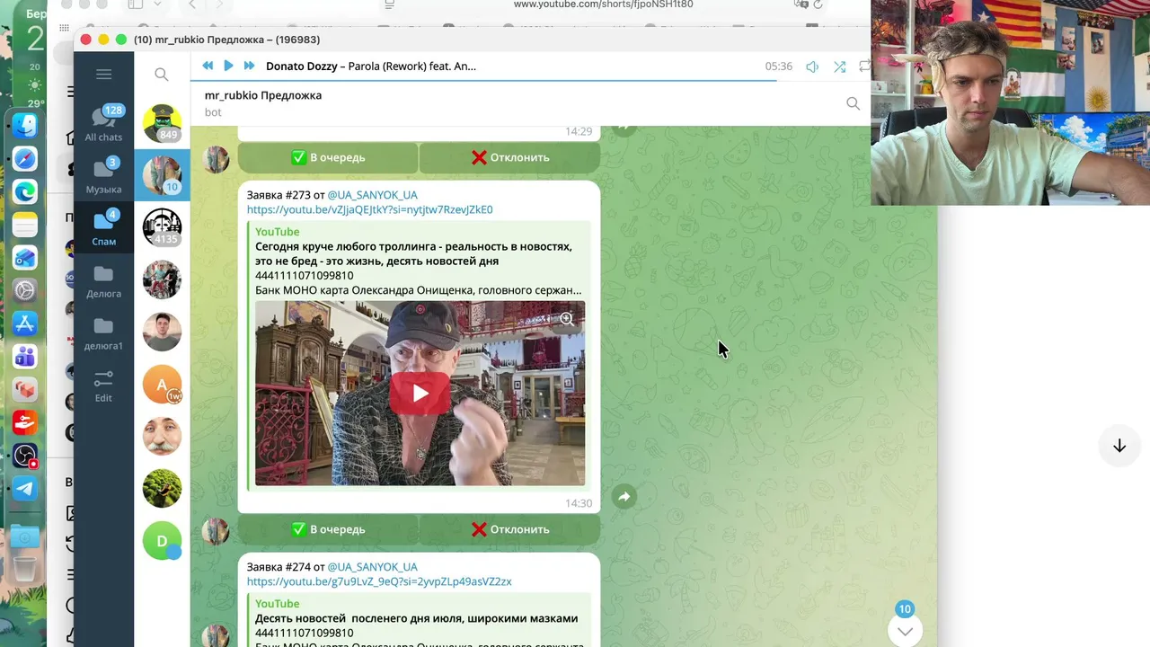Play the YouTube video preview
1150x647 pixels.
click(420, 394)
